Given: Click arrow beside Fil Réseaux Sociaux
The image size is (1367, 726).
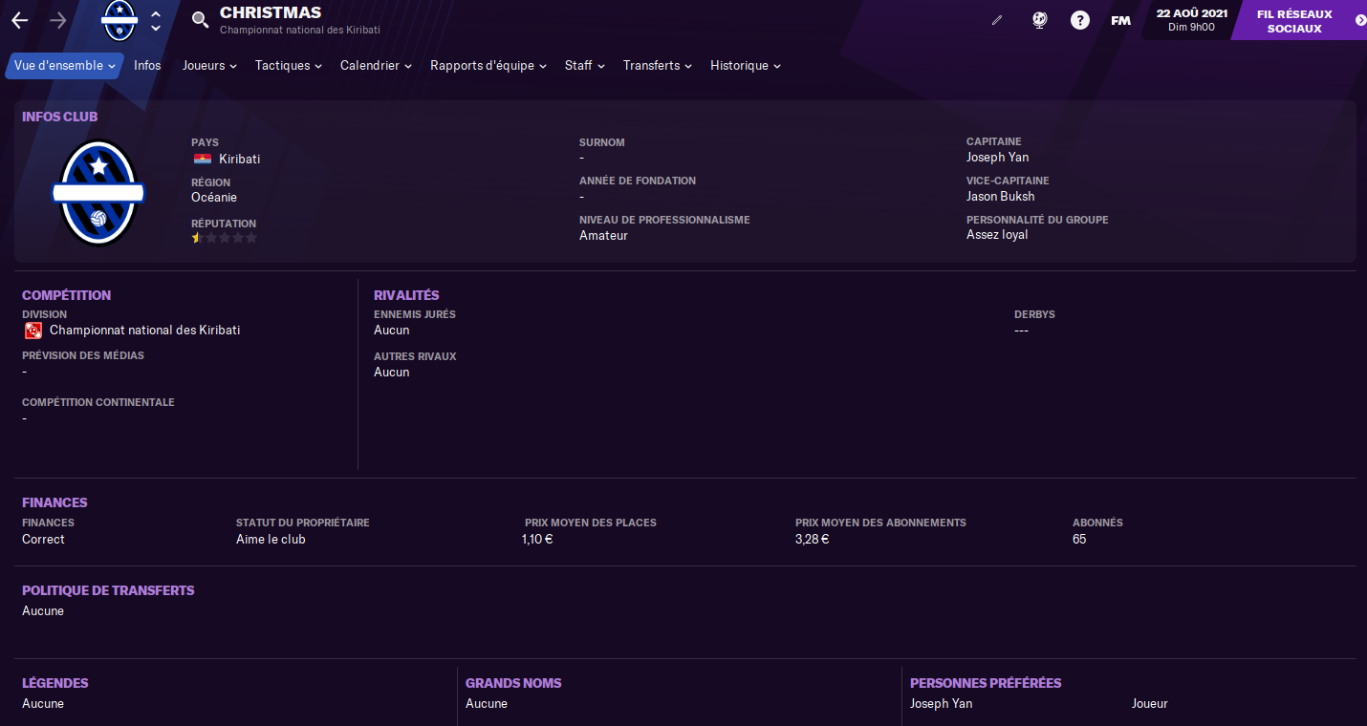Looking at the screenshot, I should coord(1361,20).
